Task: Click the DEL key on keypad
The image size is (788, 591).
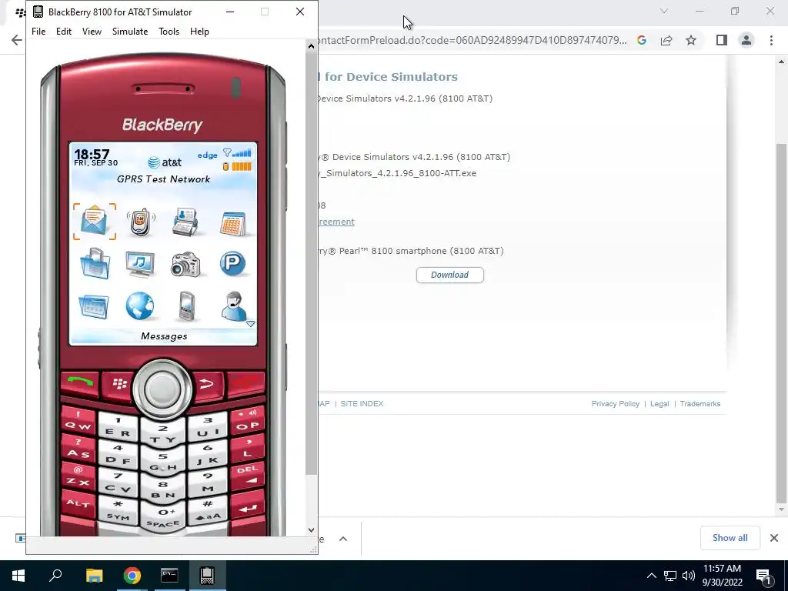Action: [x=247, y=474]
